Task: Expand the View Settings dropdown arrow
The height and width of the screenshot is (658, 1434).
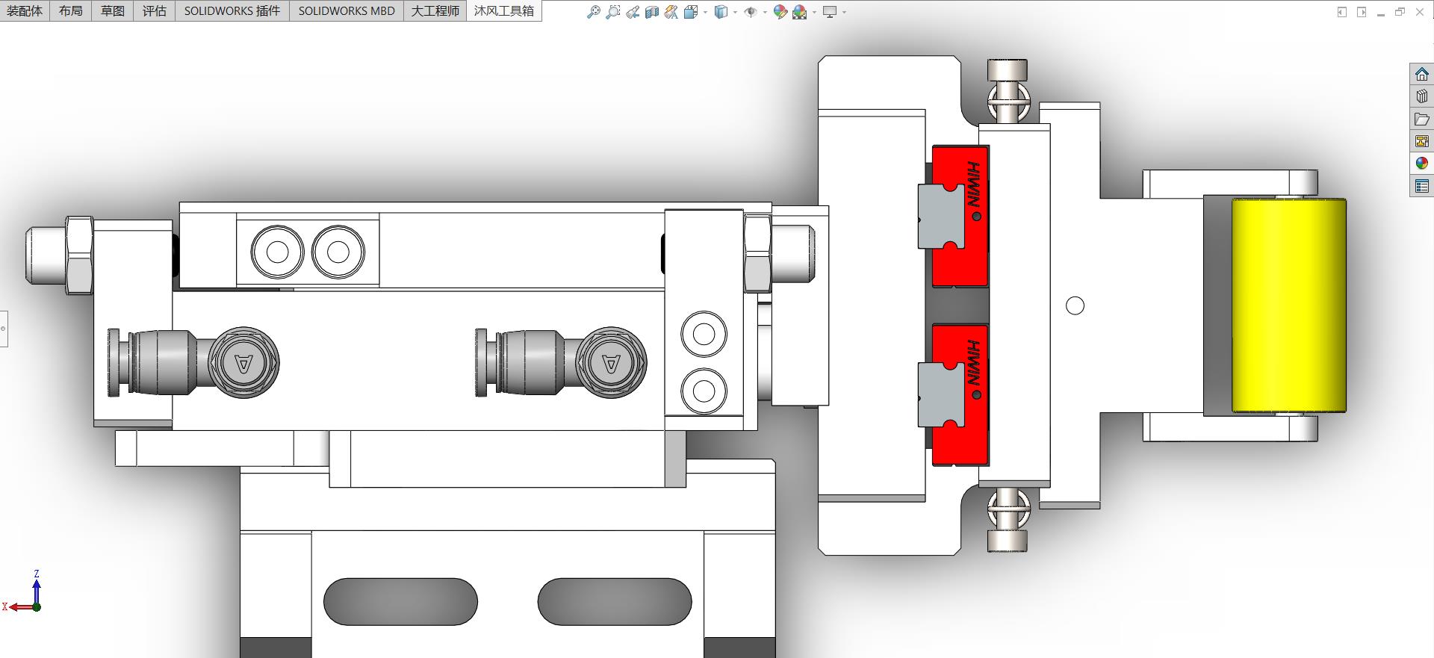Action: [844, 12]
